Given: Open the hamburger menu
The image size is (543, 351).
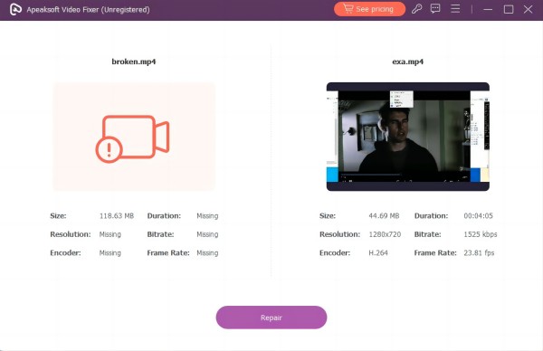Looking at the screenshot, I should 455,9.
